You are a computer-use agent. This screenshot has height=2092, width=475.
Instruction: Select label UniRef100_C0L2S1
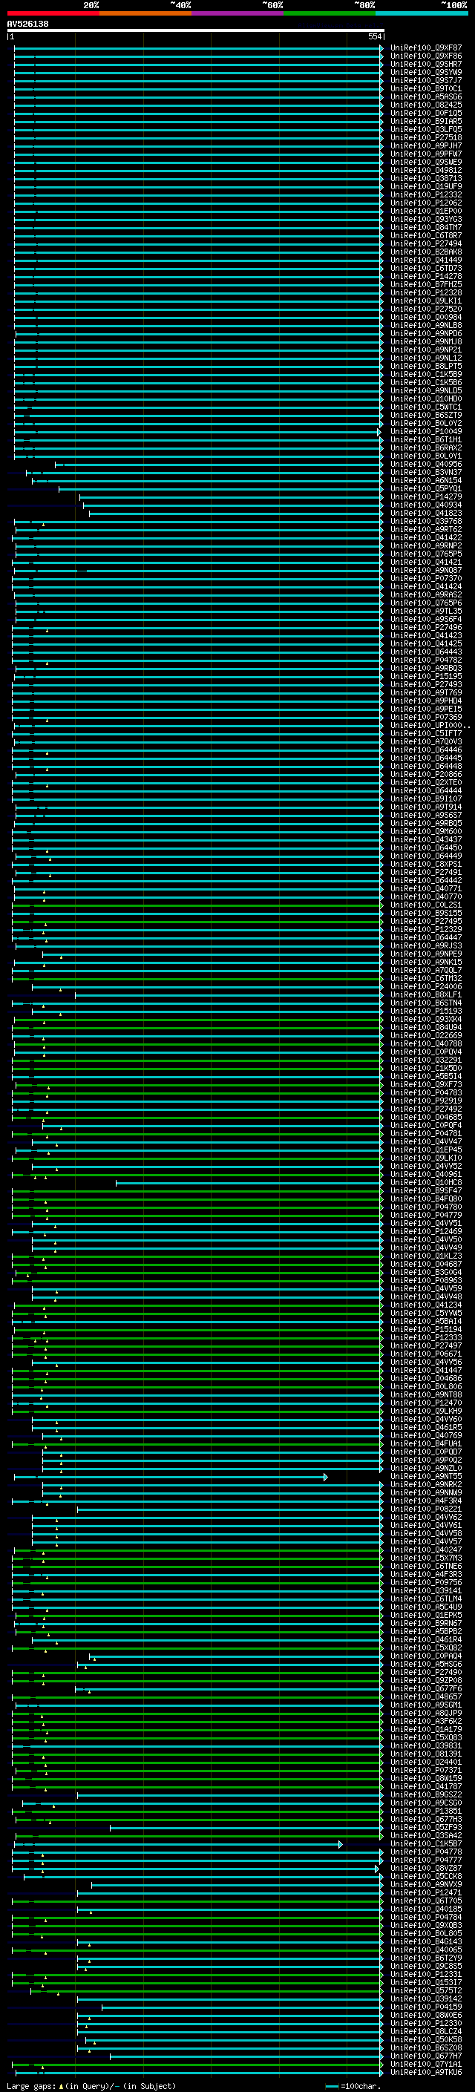click(x=426, y=905)
